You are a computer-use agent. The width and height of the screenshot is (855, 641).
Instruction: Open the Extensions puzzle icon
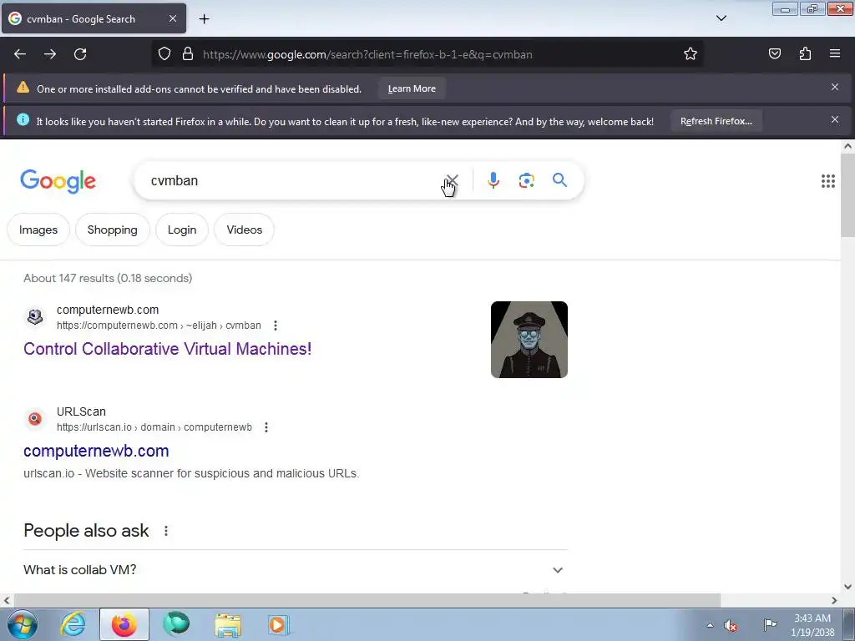point(805,53)
